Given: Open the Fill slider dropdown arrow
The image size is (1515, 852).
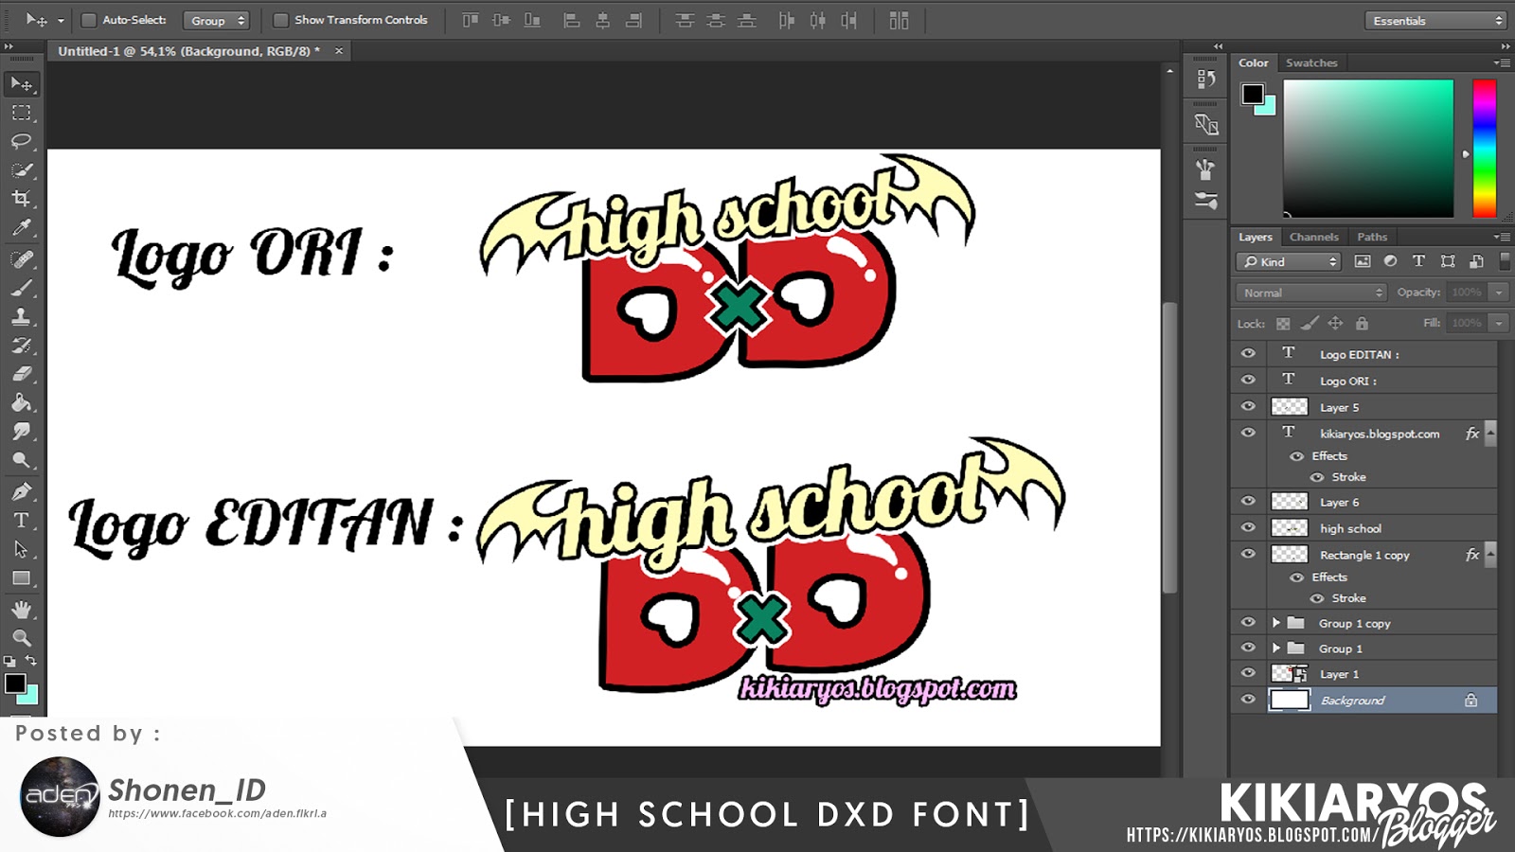Looking at the screenshot, I should click(x=1499, y=323).
